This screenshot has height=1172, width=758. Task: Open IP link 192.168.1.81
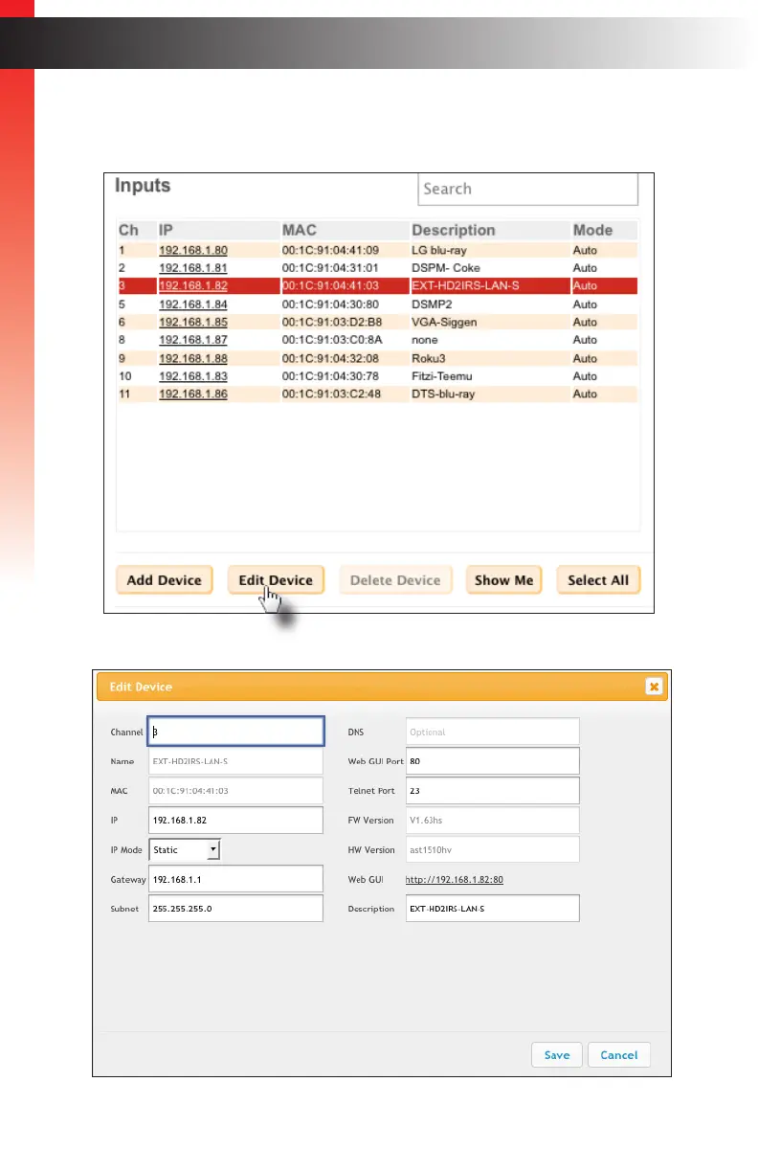click(x=192, y=268)
